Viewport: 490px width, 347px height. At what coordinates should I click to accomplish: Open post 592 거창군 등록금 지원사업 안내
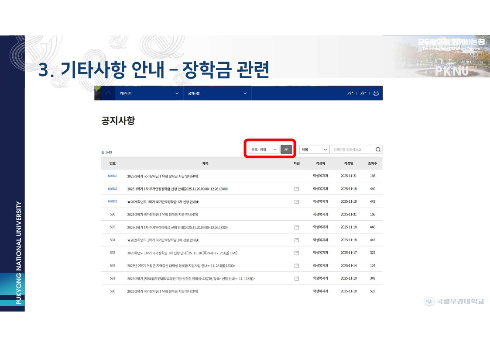coord(181,266)
